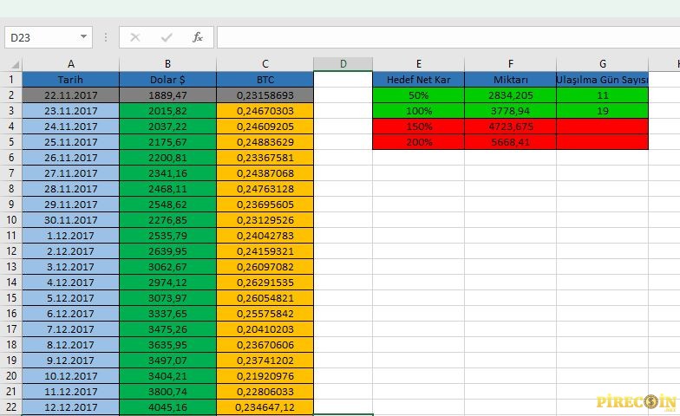
Task: Click the three-dot name box resize handle
Action: [x=106, y=37]
